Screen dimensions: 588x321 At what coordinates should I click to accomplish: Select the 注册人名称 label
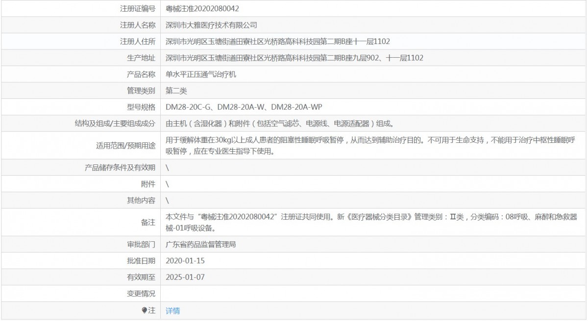click(x=138, y=25)
